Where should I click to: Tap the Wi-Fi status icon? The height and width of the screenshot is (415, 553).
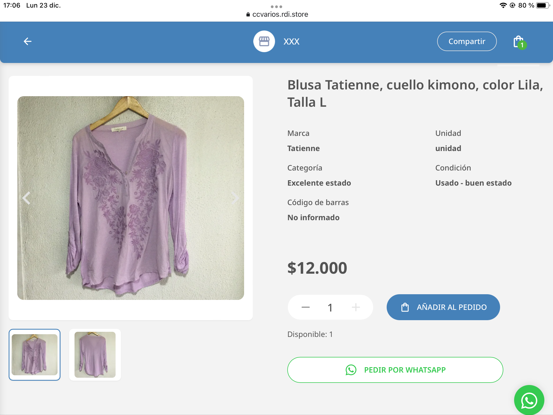coord(503,5)
